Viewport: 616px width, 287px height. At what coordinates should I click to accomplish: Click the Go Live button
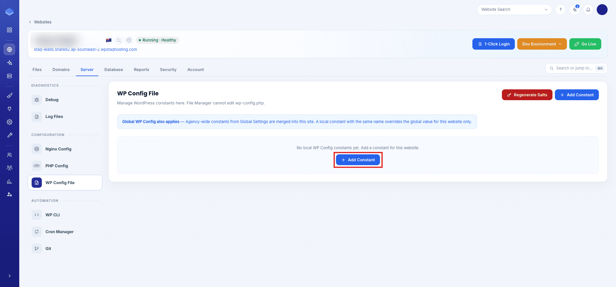[x=585, y=44]
